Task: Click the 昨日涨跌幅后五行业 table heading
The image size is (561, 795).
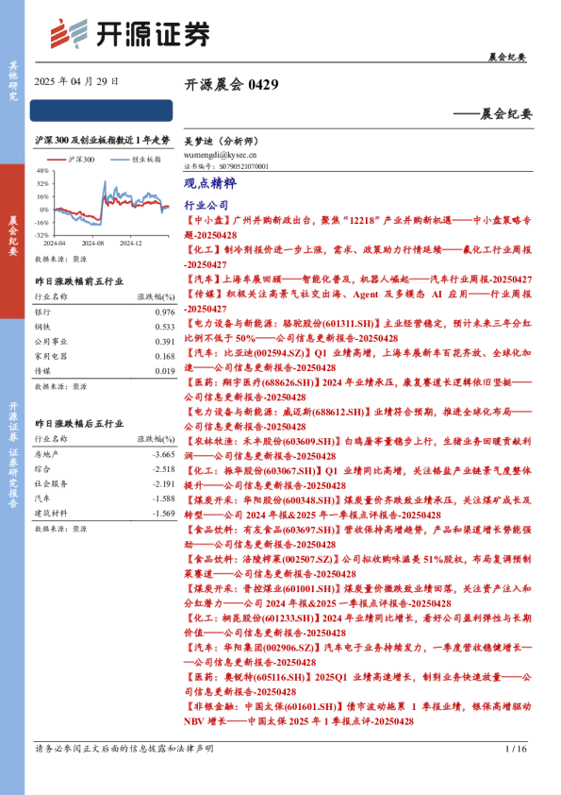Action: 79,423
